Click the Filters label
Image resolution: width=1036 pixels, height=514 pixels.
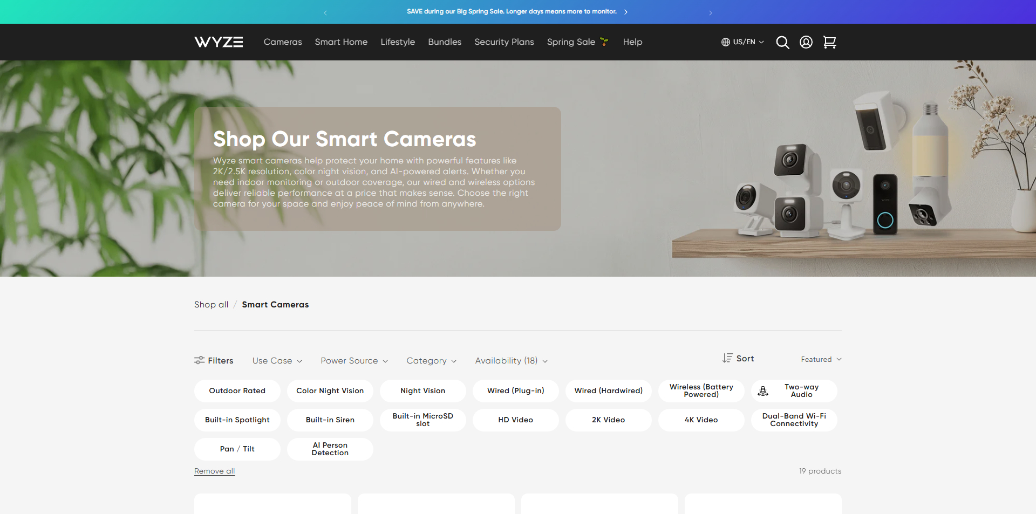click(x=221, y=360)
